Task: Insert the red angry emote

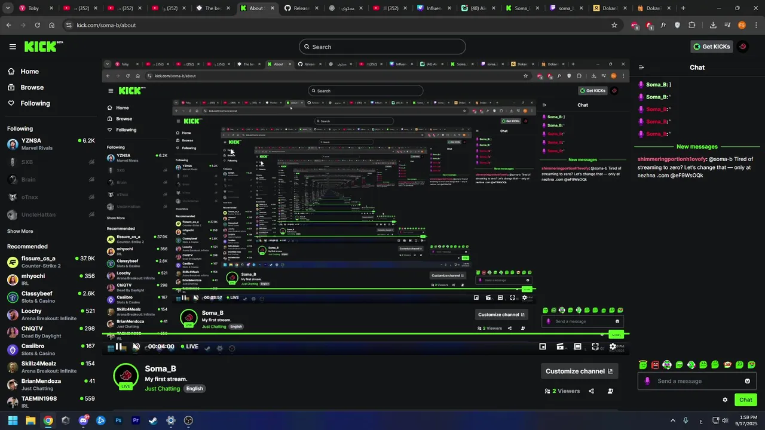Action: coord(655,365)
